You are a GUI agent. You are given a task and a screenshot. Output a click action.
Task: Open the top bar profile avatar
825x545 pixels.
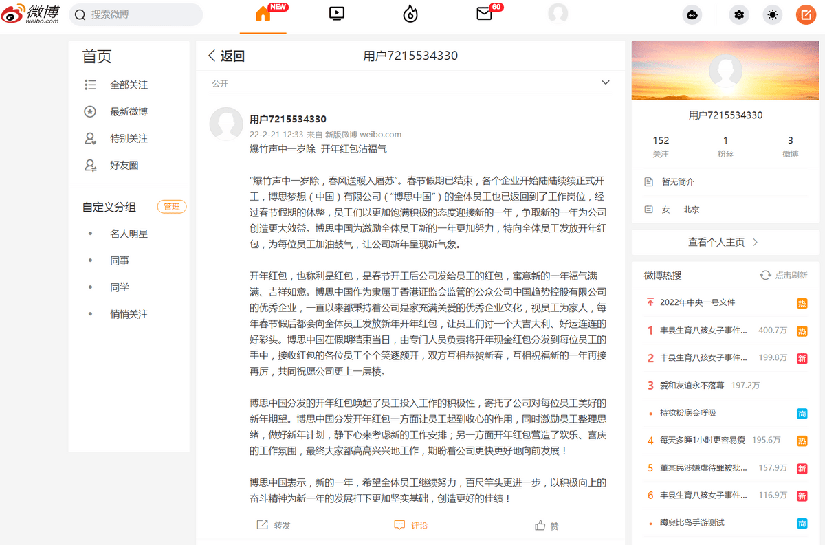(558, 14)
